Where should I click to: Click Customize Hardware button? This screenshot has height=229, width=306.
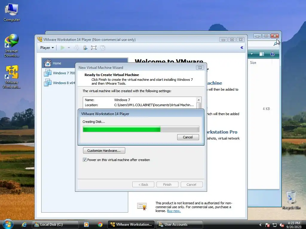click(104, 151)
